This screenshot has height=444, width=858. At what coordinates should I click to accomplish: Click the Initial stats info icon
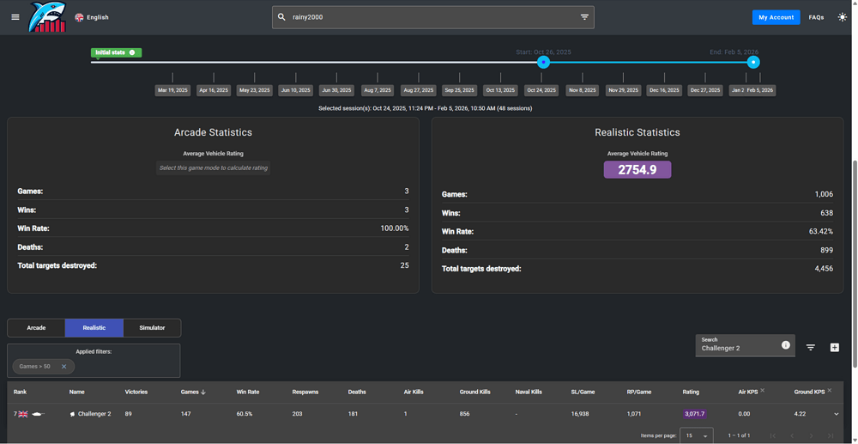(x=132, y=52)
